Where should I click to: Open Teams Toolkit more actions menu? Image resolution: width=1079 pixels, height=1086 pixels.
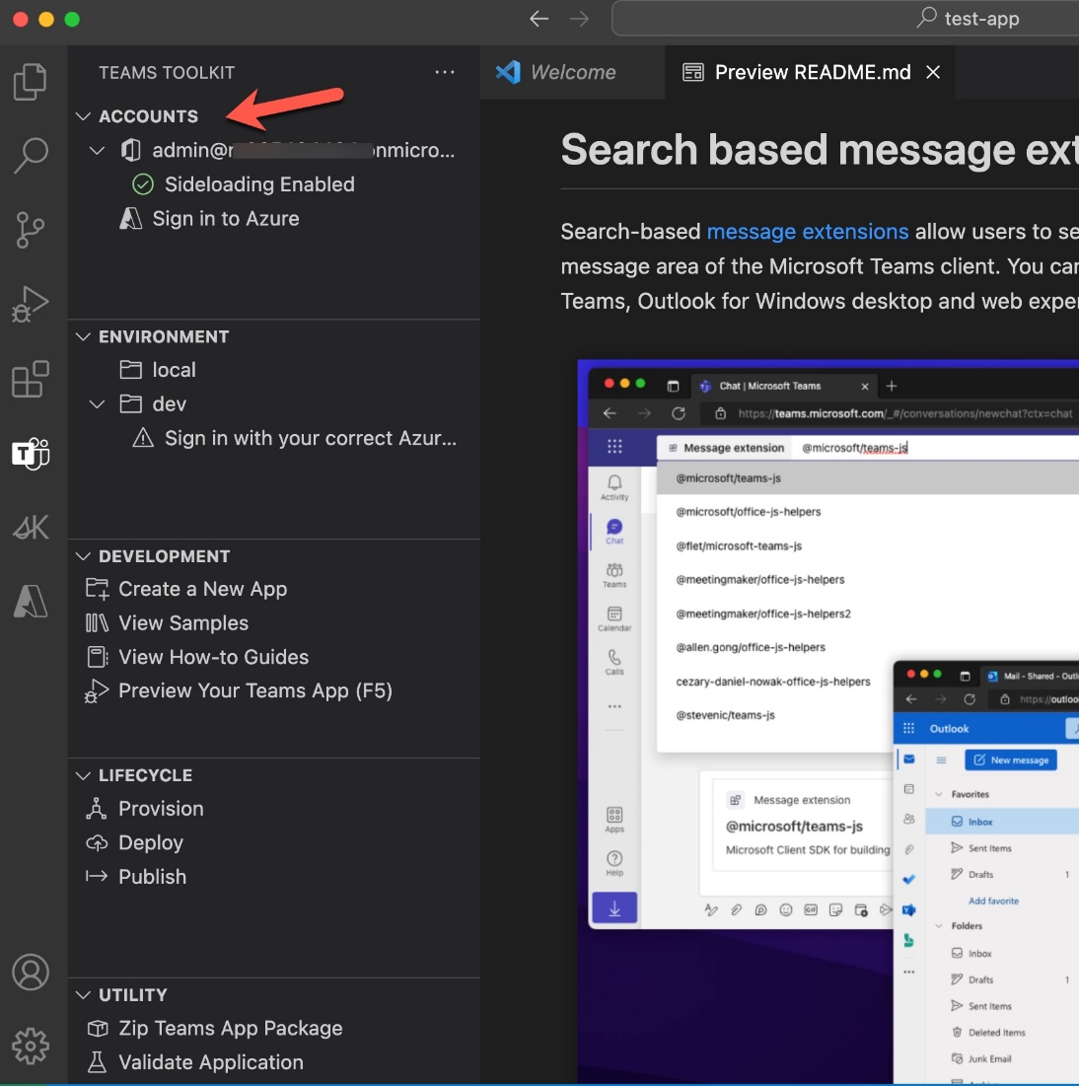[445, 72]
